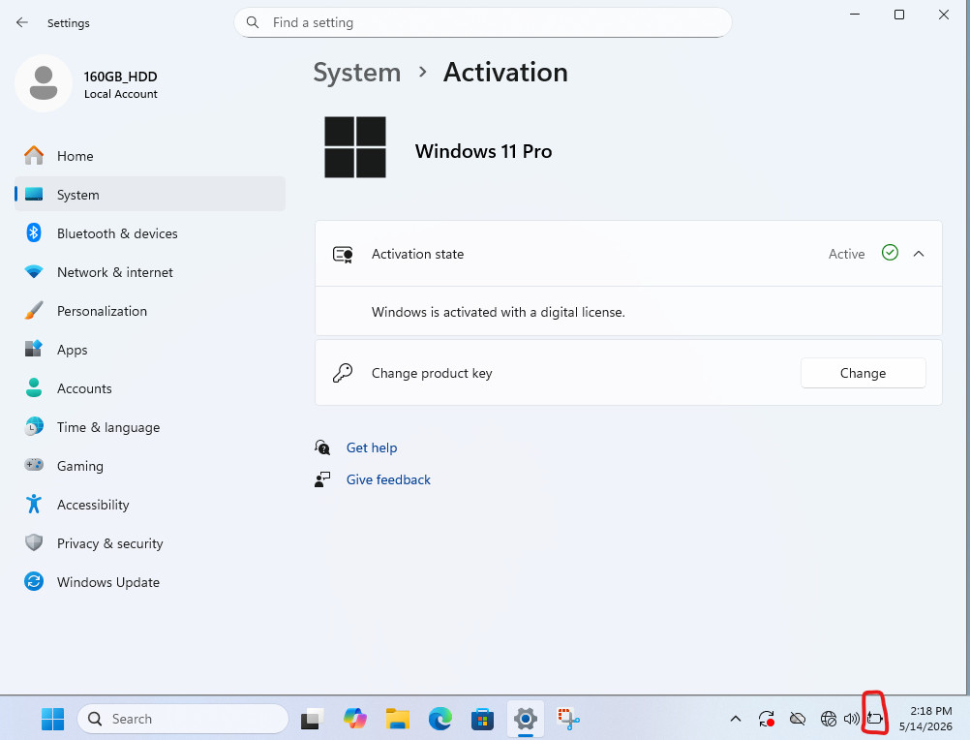Select the 'Windows is activated with a digital license.' text

(498, 312)
